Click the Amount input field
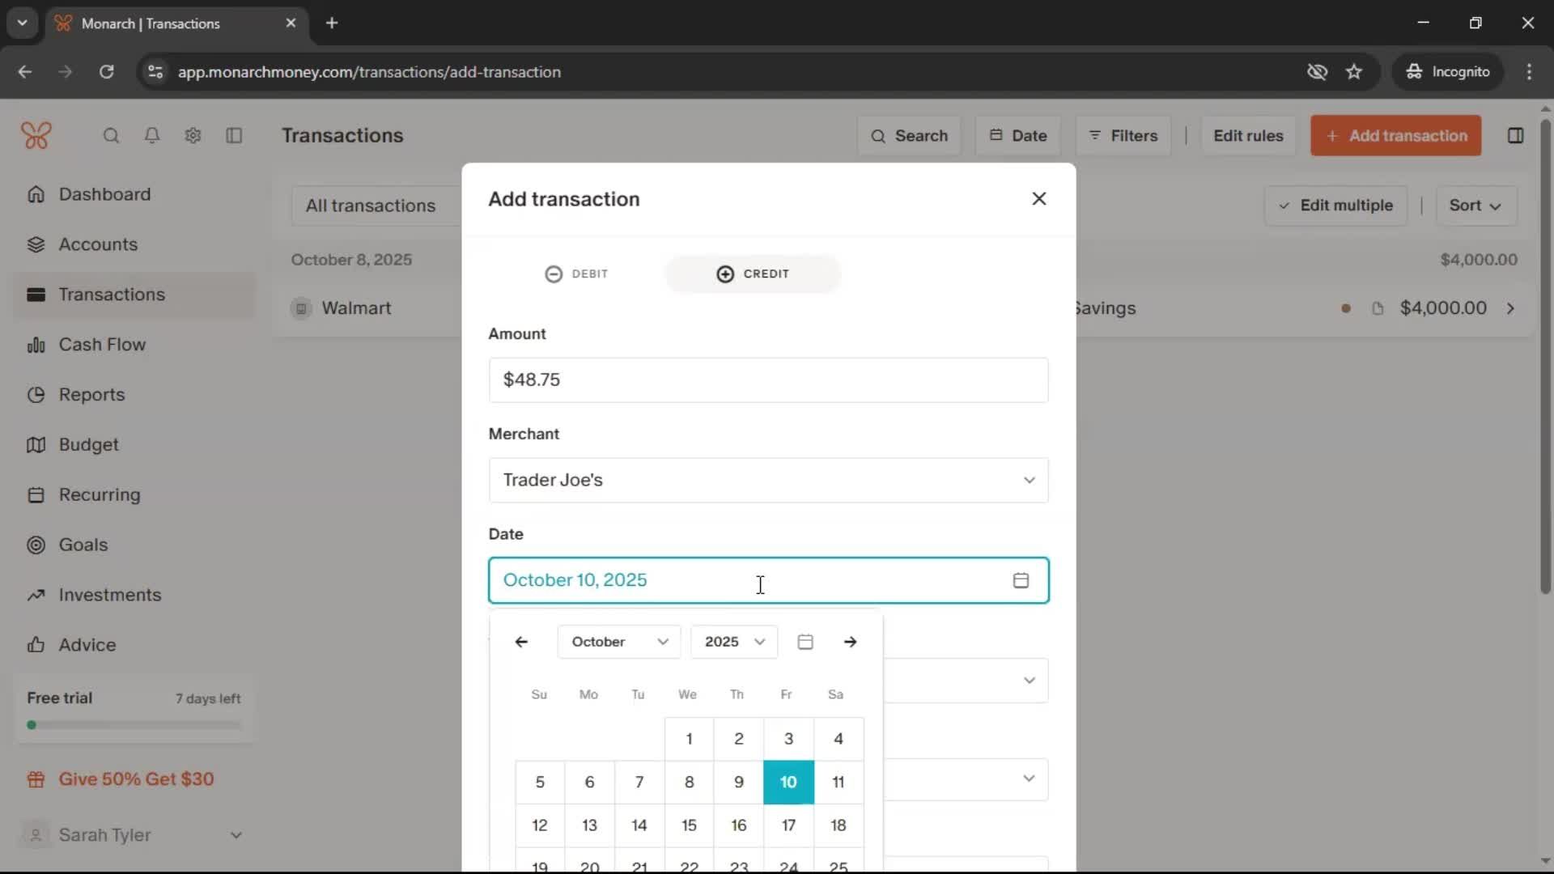The width and height of the screenshot is (1554, 874). pos(768,380)
